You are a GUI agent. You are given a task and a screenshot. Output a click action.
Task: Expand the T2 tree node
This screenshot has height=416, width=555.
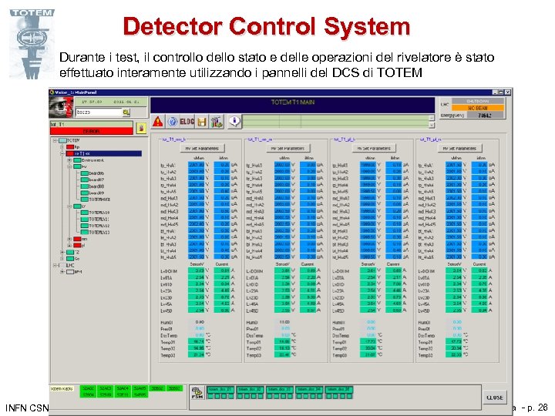(62, 252)
